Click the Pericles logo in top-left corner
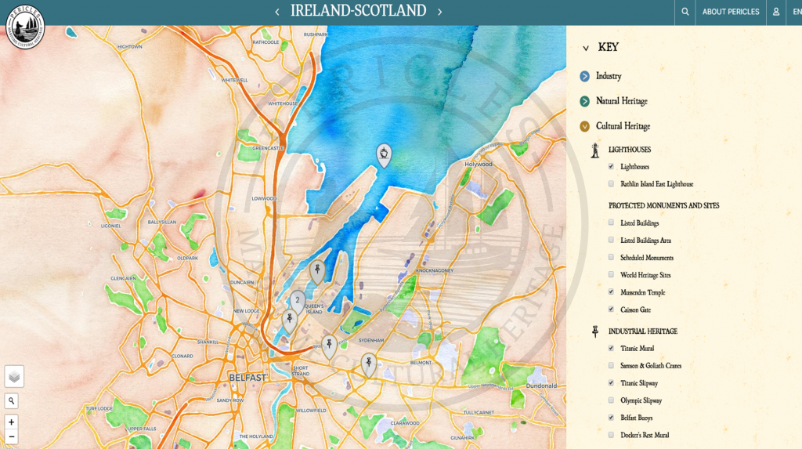Screen dimensions: 802x449 [x=25, y=27]
